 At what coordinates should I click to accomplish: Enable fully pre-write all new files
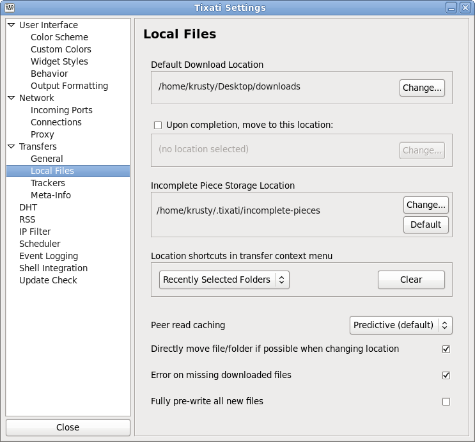coord(446,402)
